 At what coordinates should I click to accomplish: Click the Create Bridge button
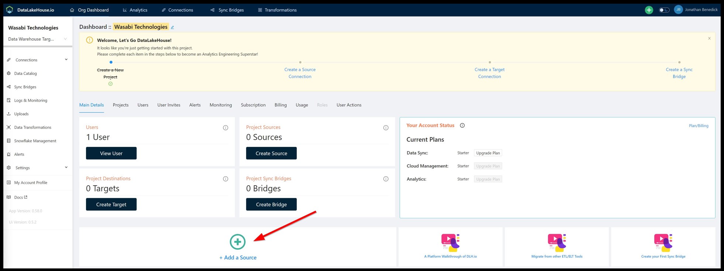271,204
